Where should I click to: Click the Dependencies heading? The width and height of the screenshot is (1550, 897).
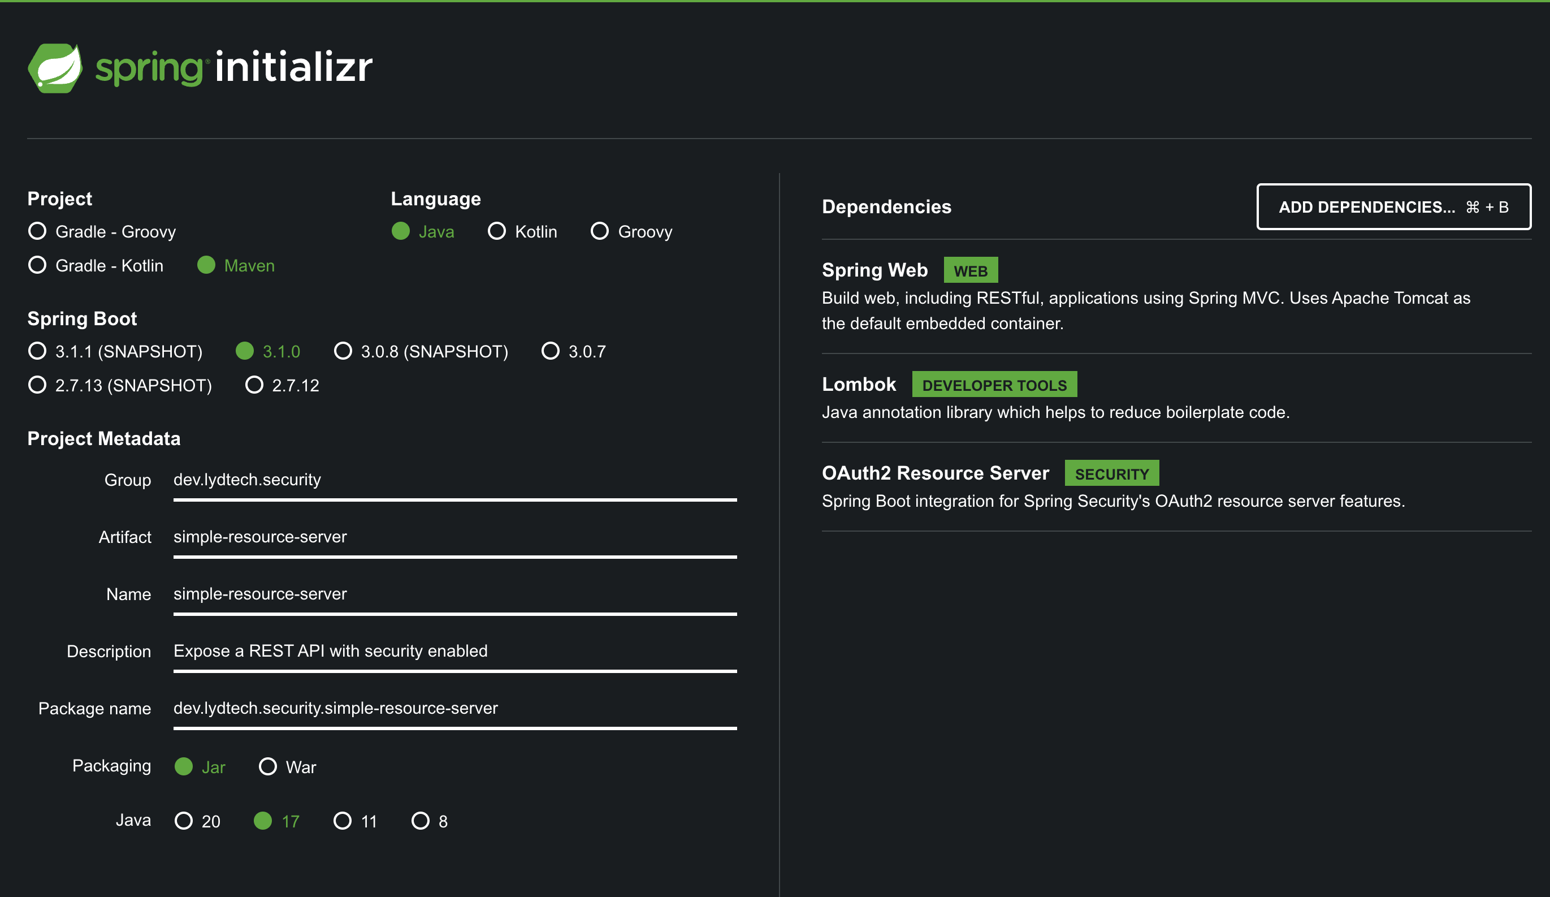click(886, 206)
